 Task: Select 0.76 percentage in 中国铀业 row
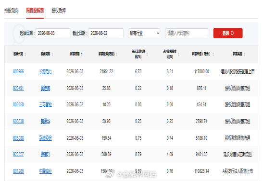pyautogui.click(x=170, y=171)
